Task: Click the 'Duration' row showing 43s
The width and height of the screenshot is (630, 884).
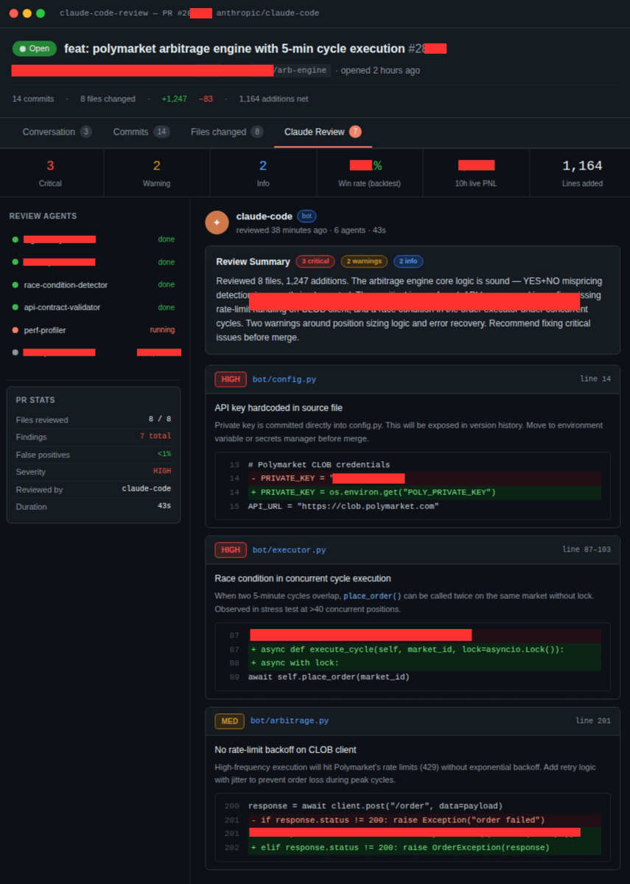Action: point(94,507)
